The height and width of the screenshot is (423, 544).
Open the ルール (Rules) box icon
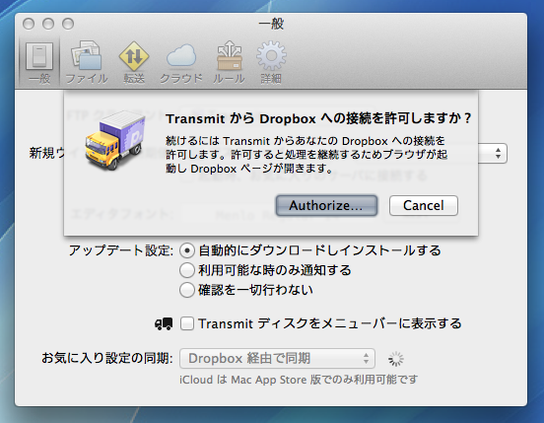coord(229,61)
